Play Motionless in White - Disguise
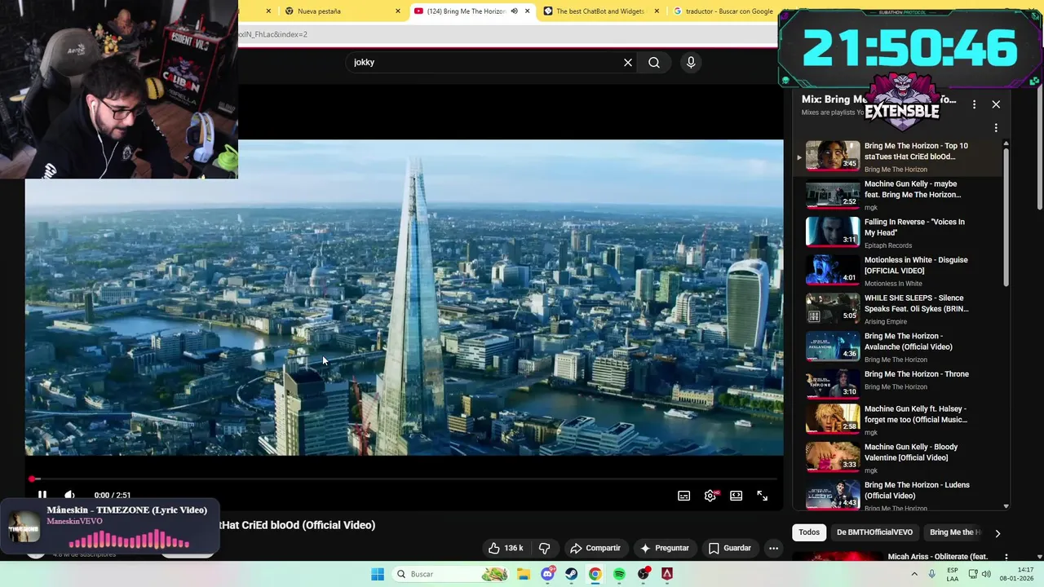The image size is (1044, 587). 897,271
